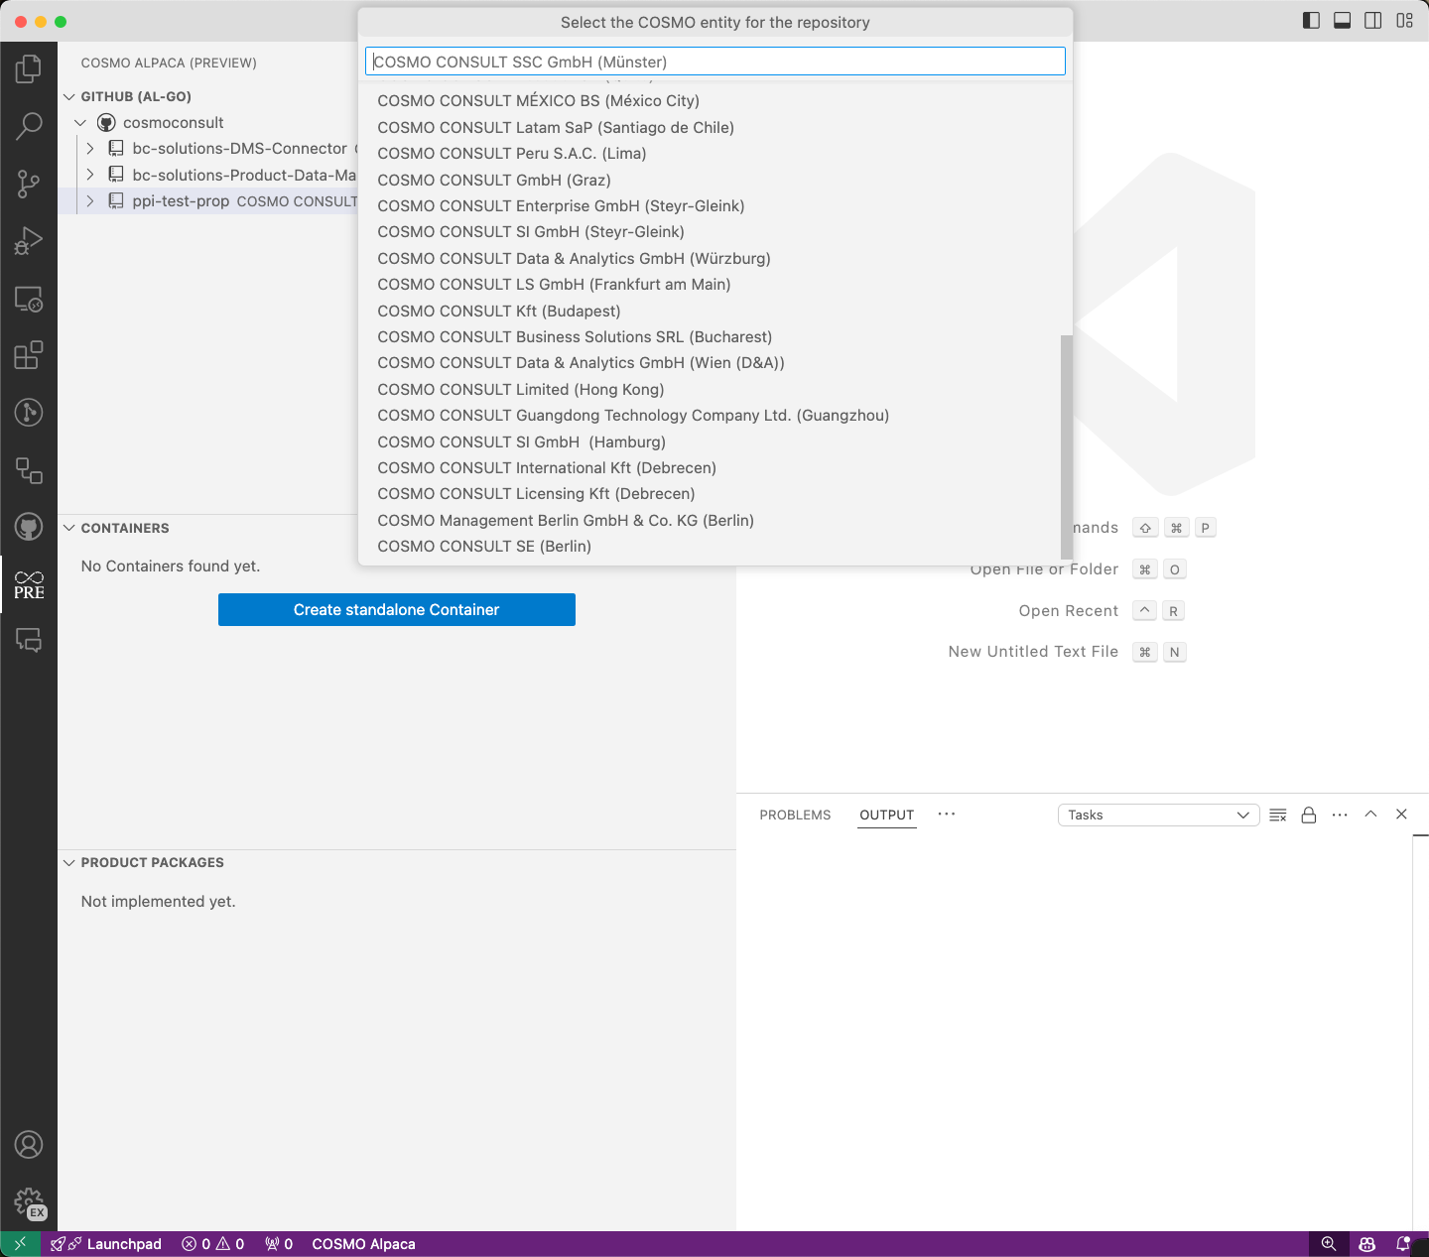Open the Search view icon
The height and width of the screenshot is (1257, 1429).
(x=29, y=126)
